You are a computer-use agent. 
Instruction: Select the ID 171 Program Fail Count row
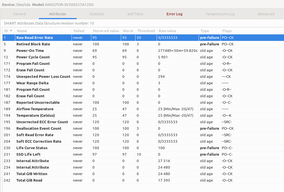tap(143, 64)
